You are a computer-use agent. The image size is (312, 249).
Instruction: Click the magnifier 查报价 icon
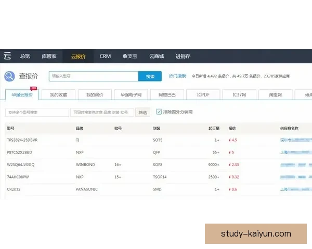pos(9,76)
